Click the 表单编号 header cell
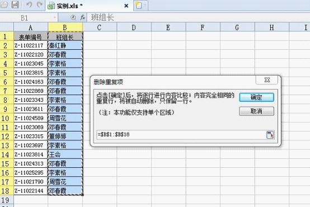The height and width of the screenshot is (207, 310). click(x=31, y=36)
